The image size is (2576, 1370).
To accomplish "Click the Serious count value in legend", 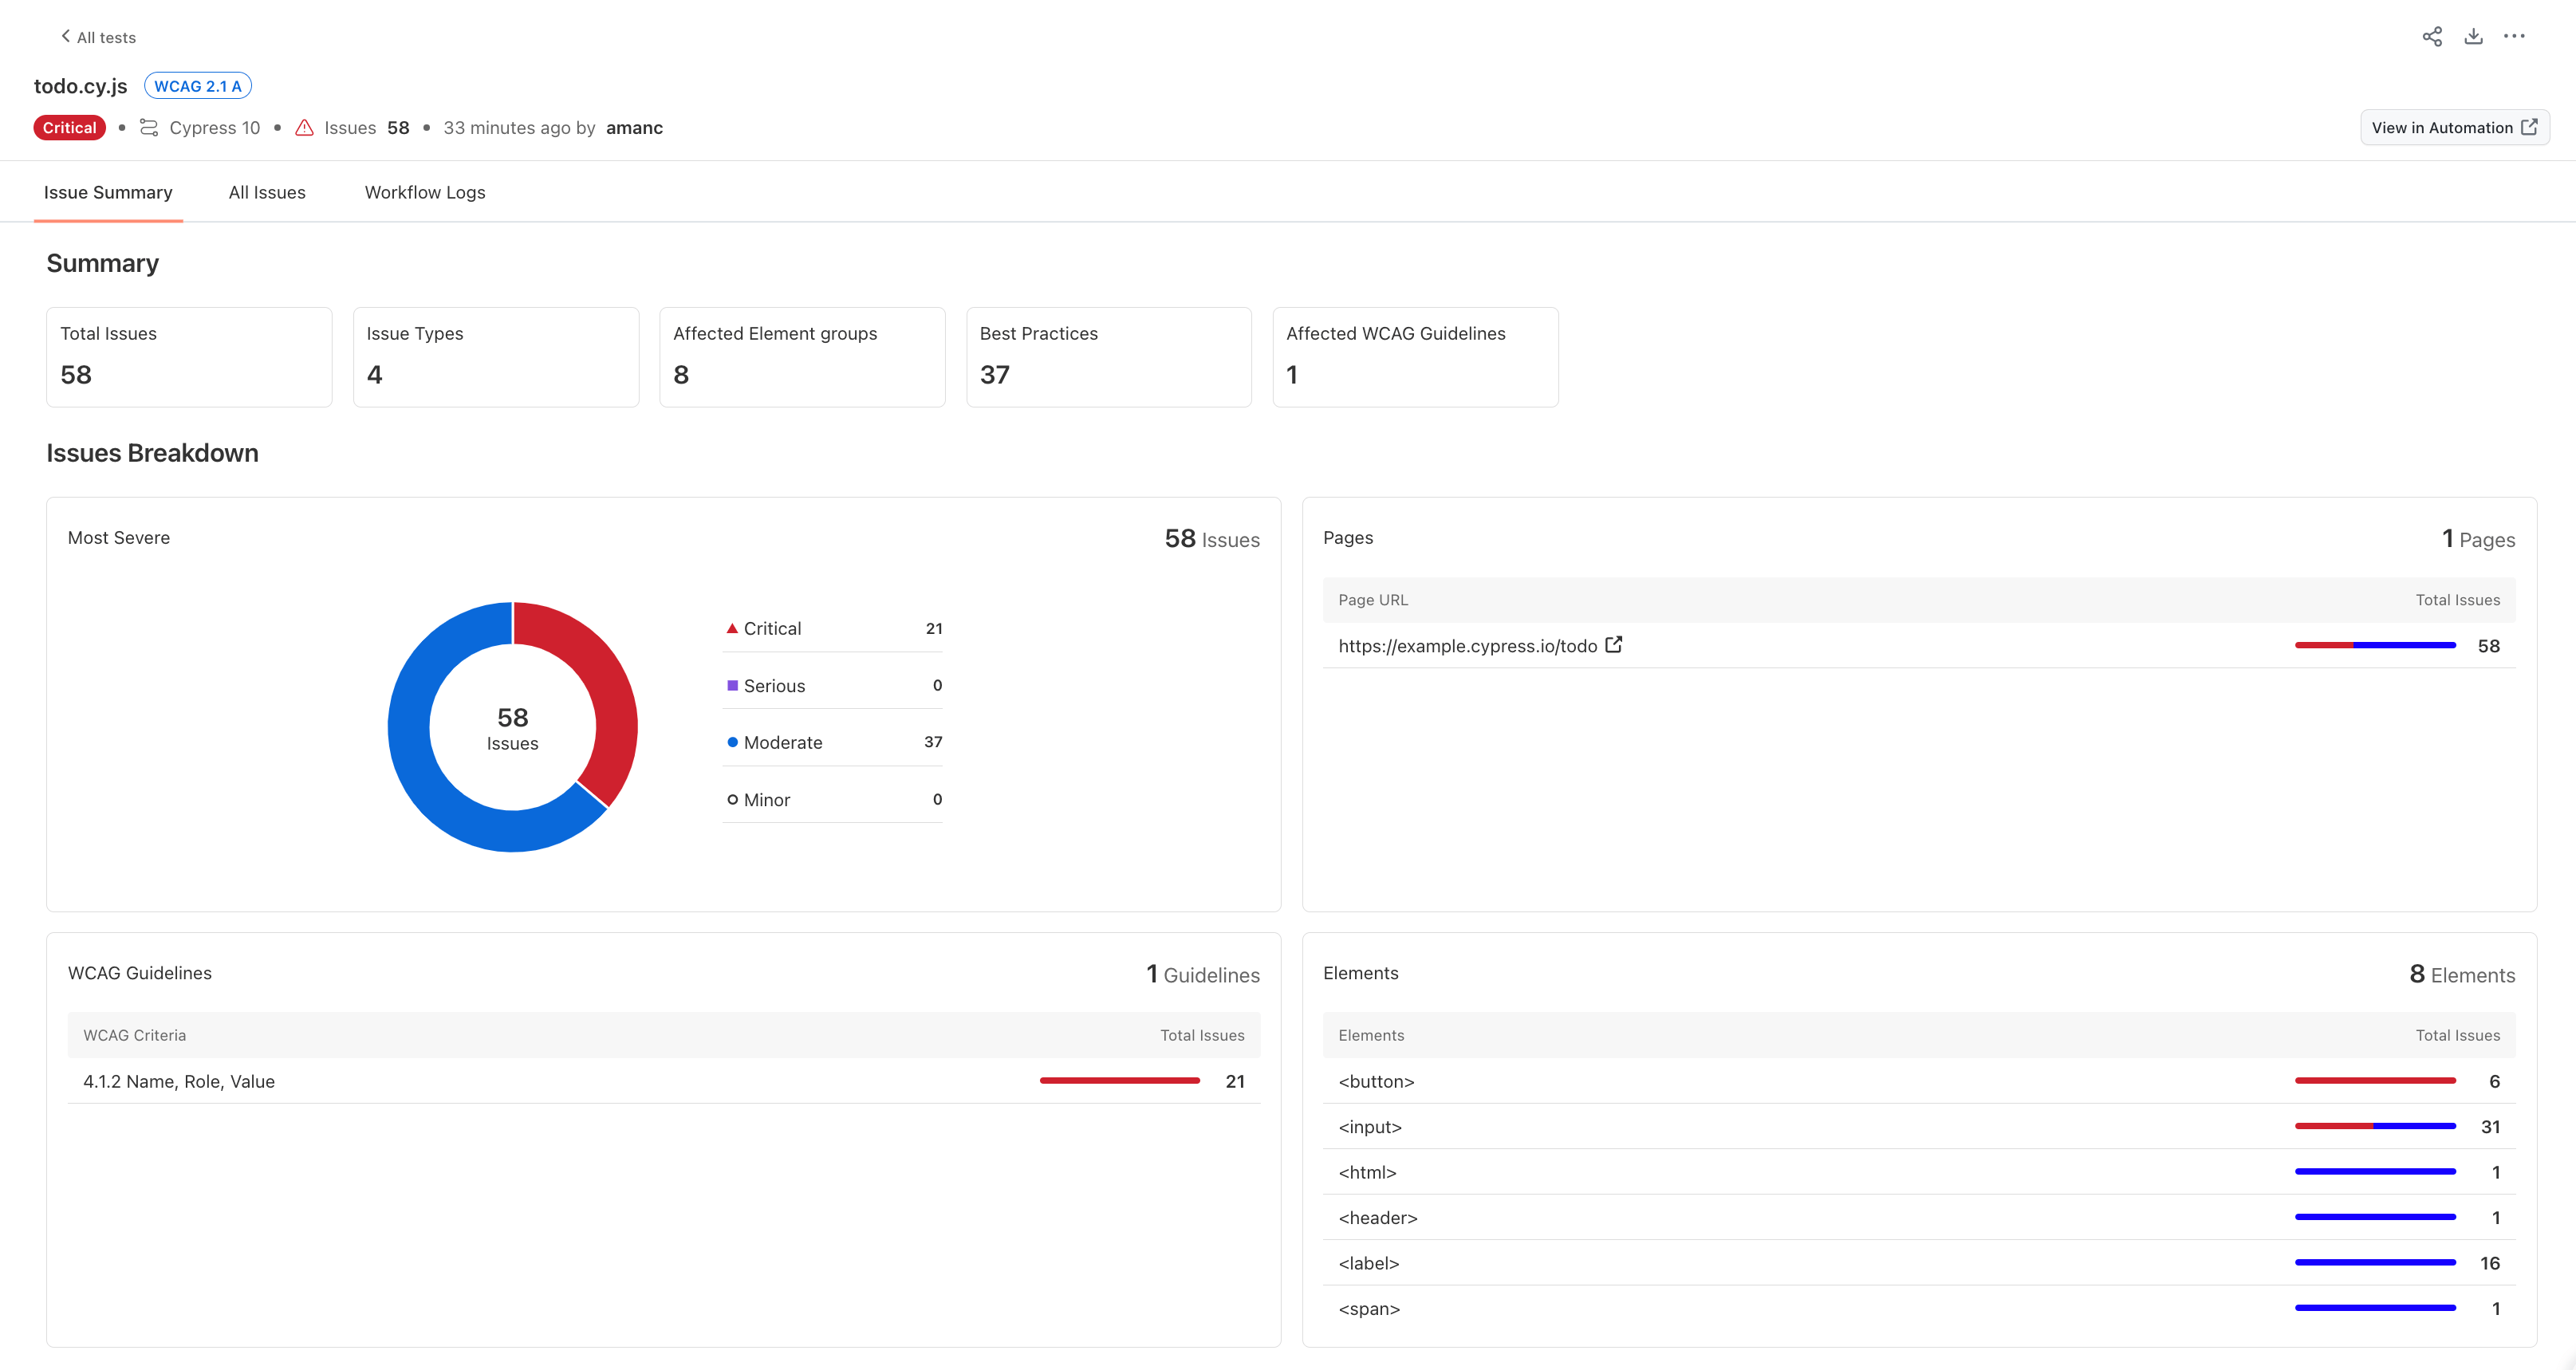I will click(937, 685).
